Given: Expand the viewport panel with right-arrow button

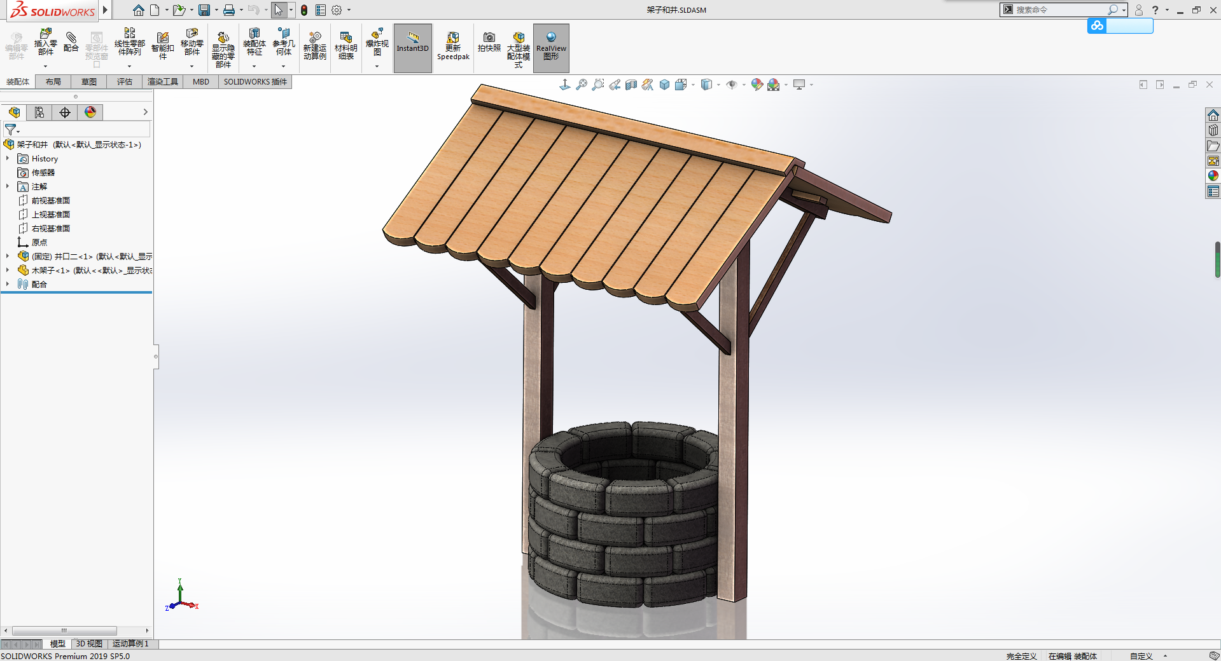Looking at the screenshot, I should coord(1160,85).
